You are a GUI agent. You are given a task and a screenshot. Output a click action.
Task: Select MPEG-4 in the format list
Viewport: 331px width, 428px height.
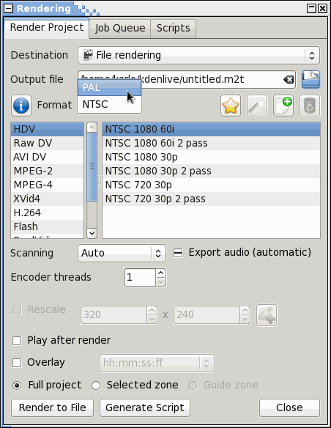47,185
